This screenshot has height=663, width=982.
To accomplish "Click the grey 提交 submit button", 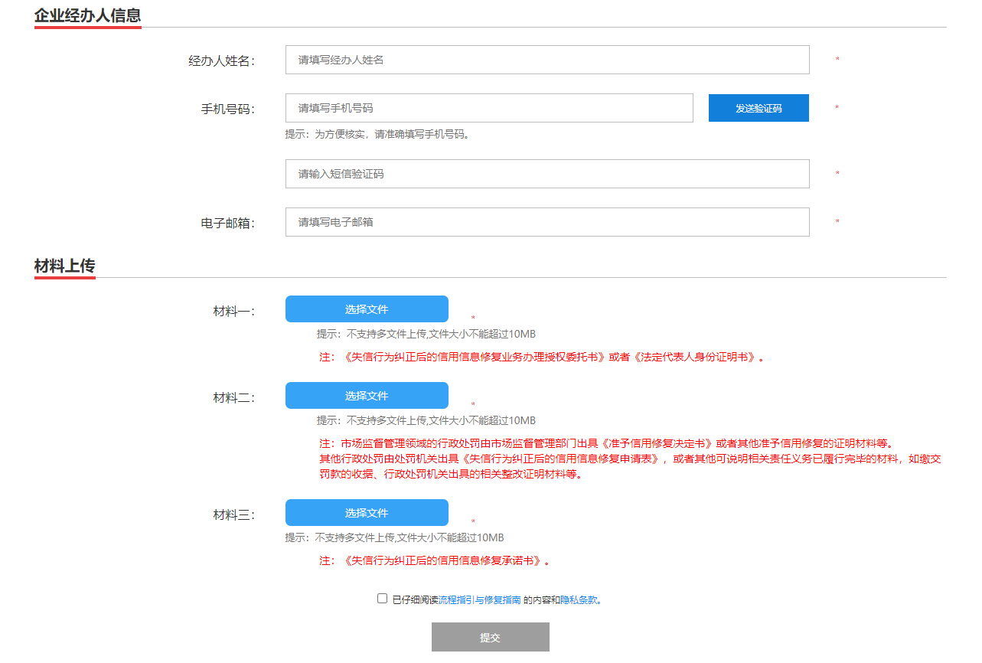I will tap(490, 637).
